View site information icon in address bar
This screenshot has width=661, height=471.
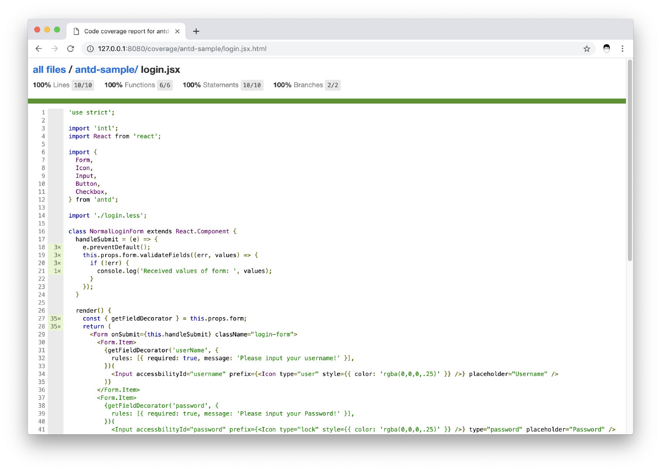pos(90,49)
